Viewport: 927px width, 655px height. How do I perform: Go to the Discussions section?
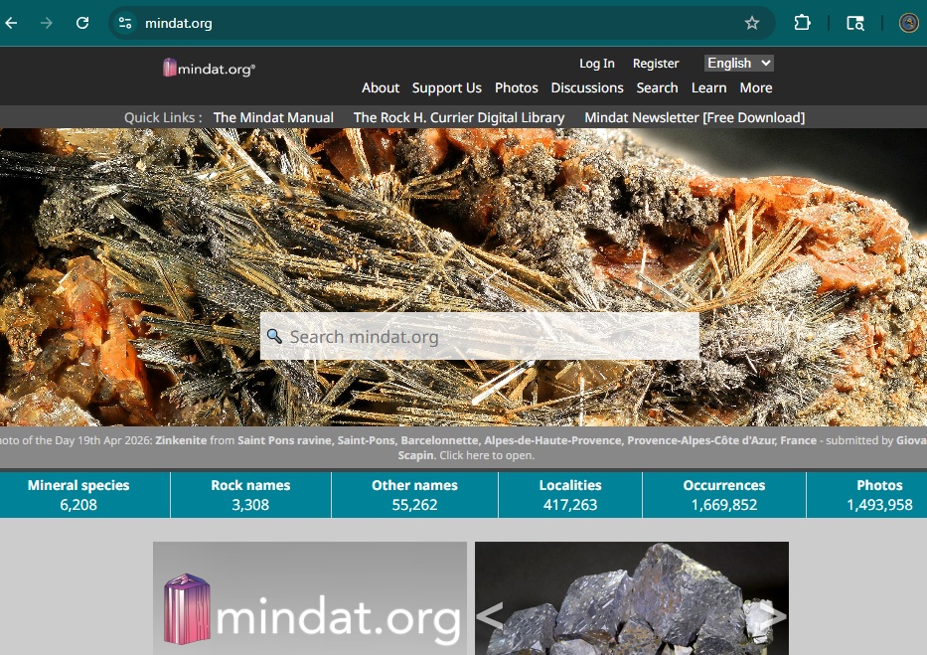tap(587, 87)
